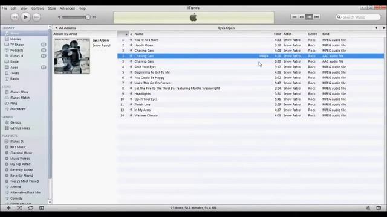Open the Advanced menu
The width and height of the screenshot is (387, 217).
67,8
